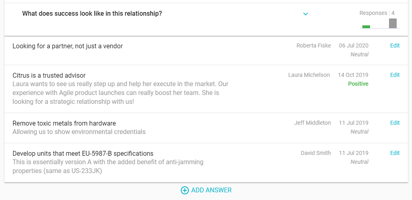The width and height of the screenshot is (412, 200).
Task: Edit Roberta Fiske's response
Action: (395, 45)
